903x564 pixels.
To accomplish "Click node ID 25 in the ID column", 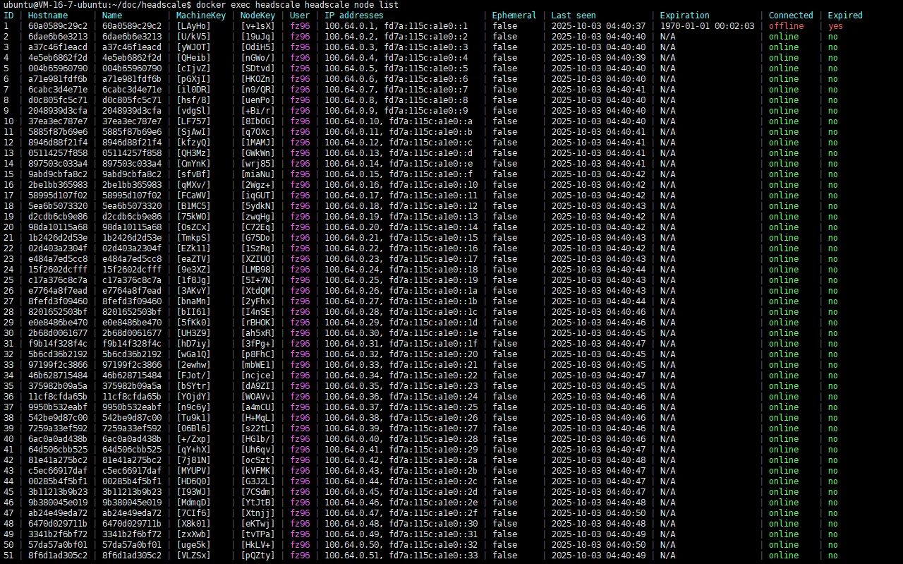I will tap(10, 280).
